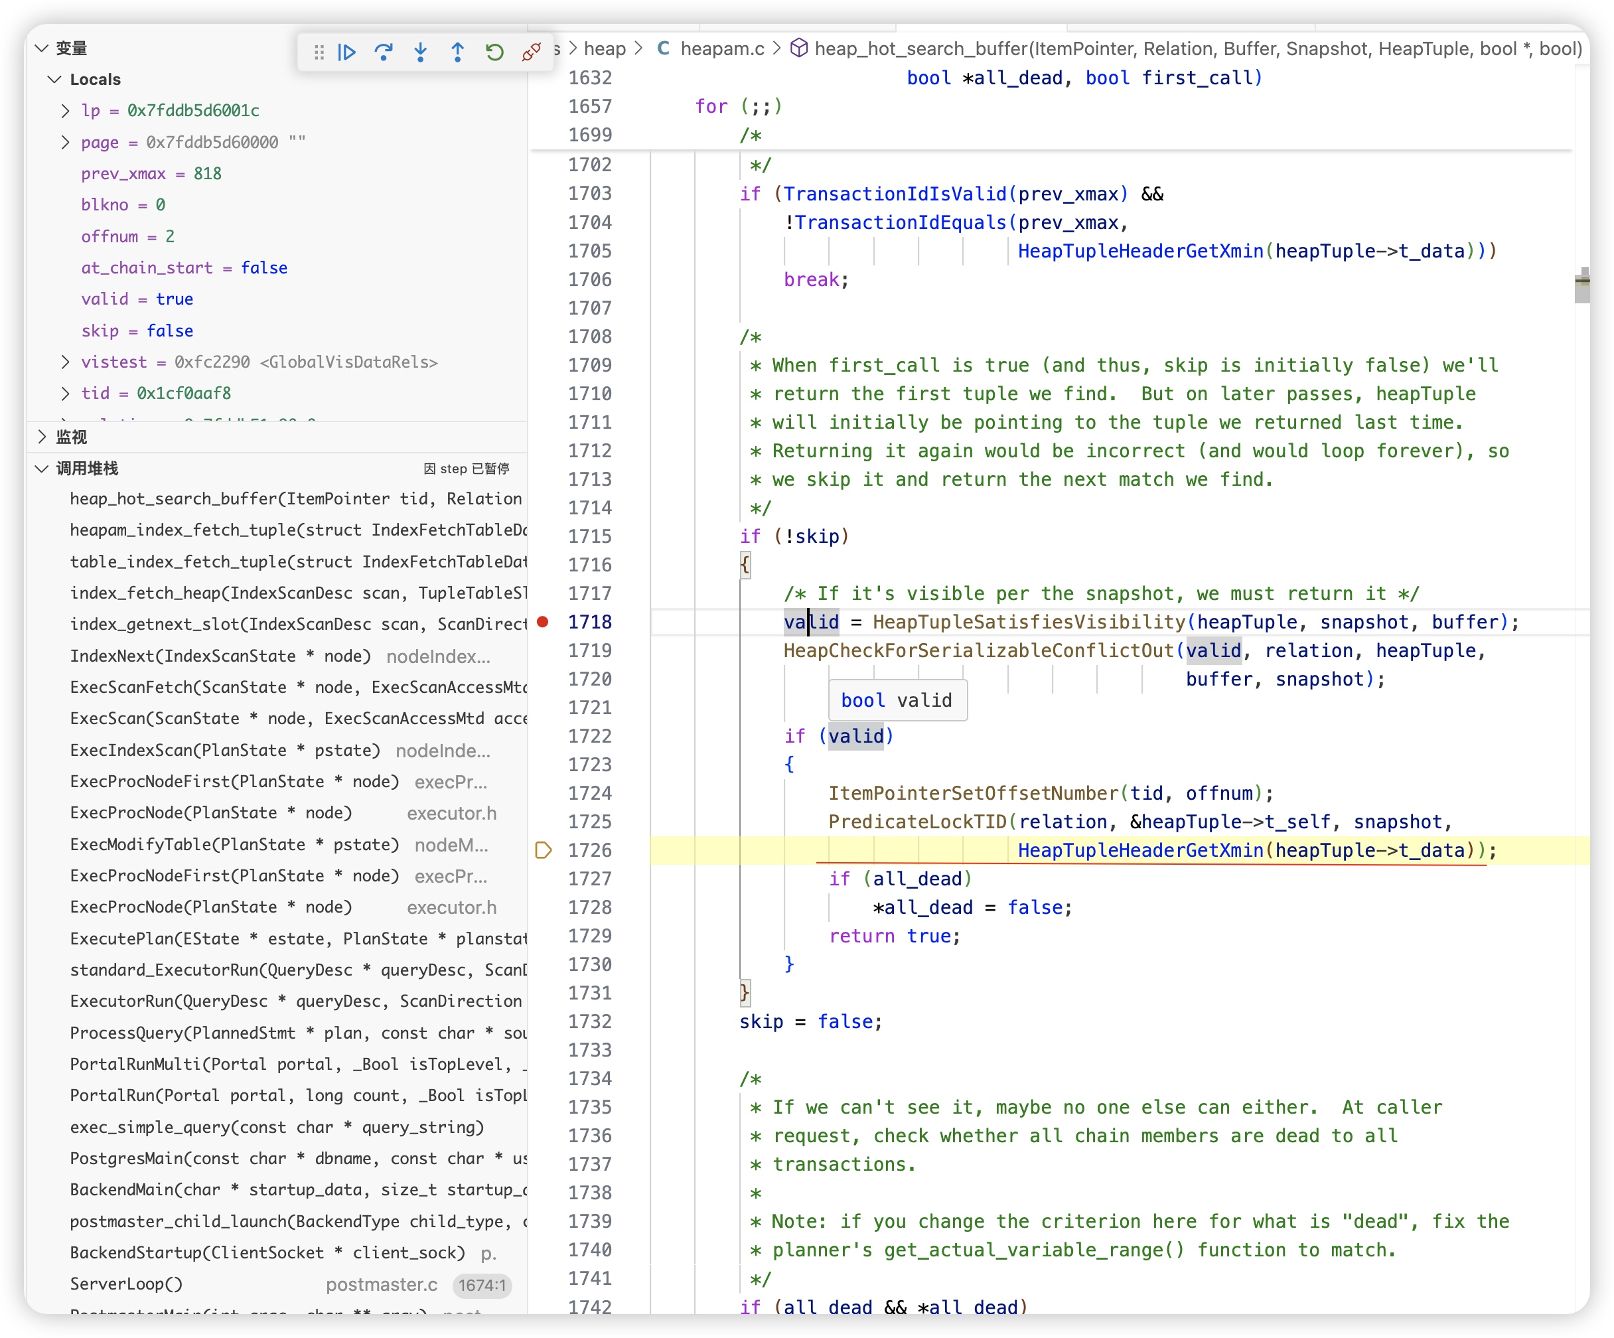The width and height of the screenshot is (1614, 1338).
Task: Click the Step Out arrow icon
Action: 457,52
